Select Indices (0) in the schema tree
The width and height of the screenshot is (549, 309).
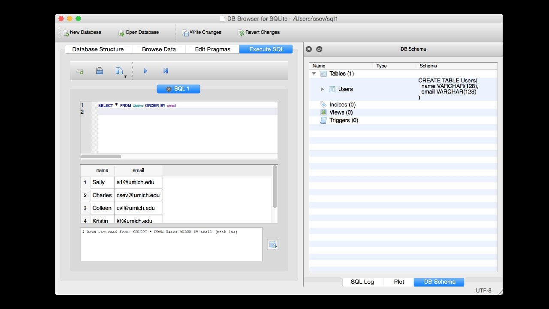click(342, 105)
